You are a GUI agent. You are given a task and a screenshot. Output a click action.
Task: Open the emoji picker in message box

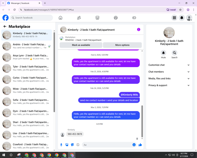tap(134, 145)
